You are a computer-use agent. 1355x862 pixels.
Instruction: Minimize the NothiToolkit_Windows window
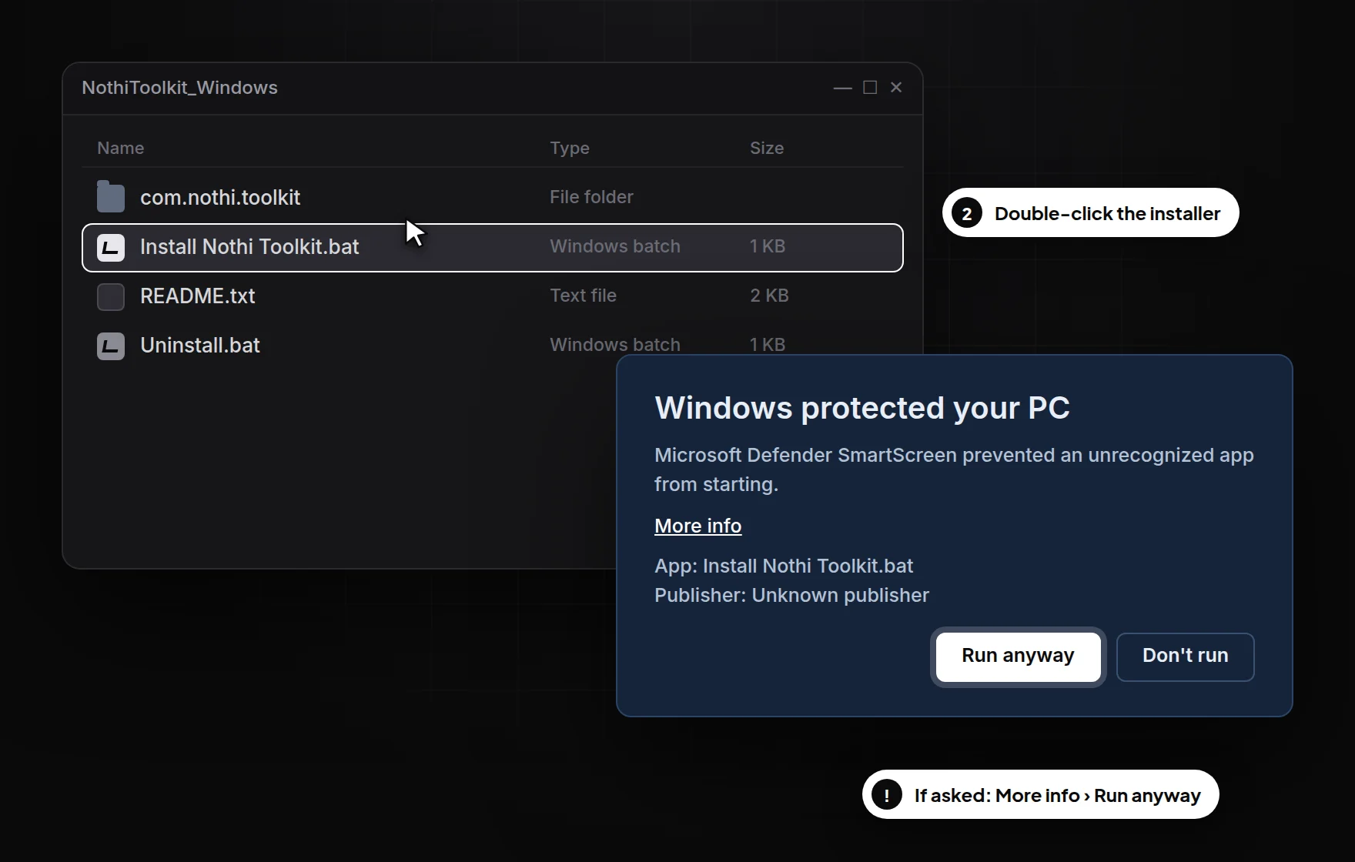point(843,88)
